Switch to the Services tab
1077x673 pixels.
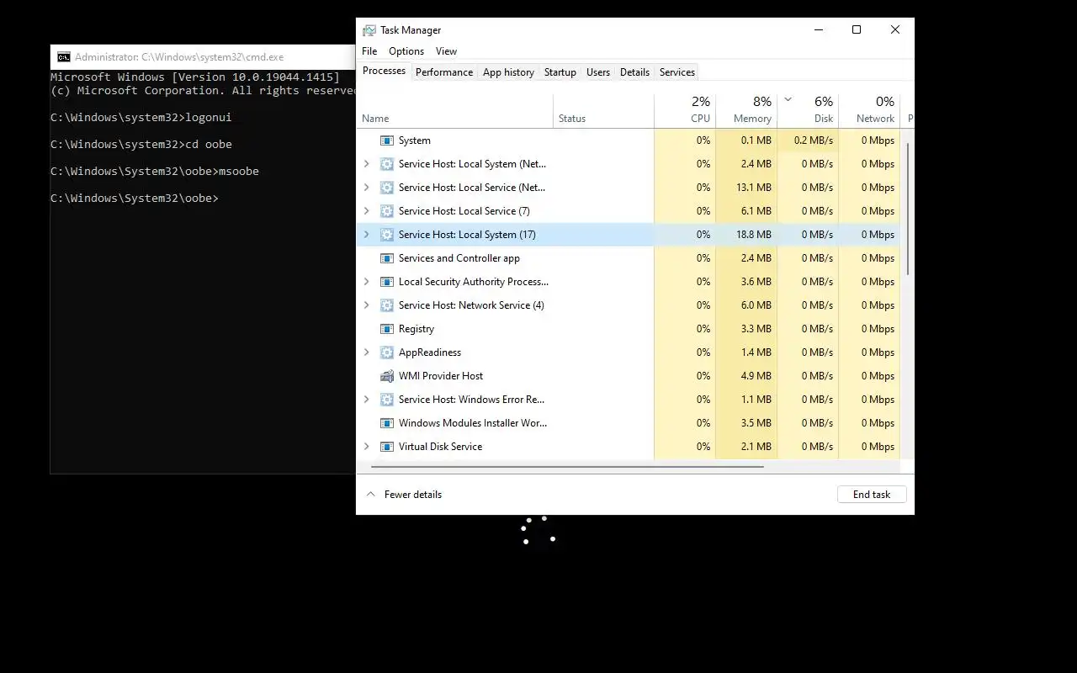pos(677,72)
